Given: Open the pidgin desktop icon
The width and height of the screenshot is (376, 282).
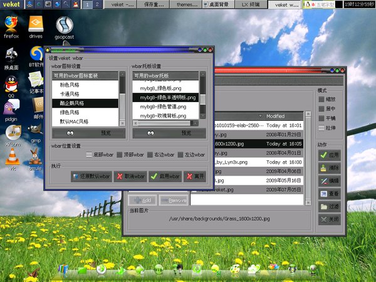Looking at the screenshot, I should click(x=11, y=107).
